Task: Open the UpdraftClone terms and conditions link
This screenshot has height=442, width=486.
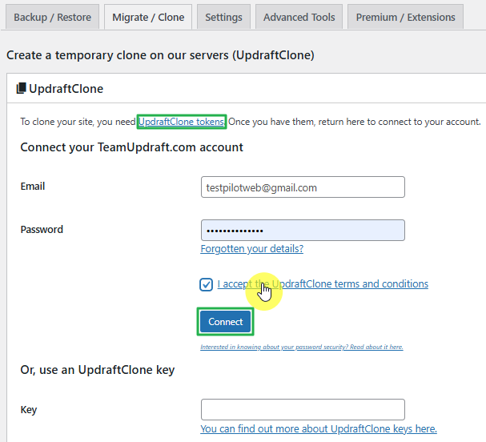Action: pos(323,284)
